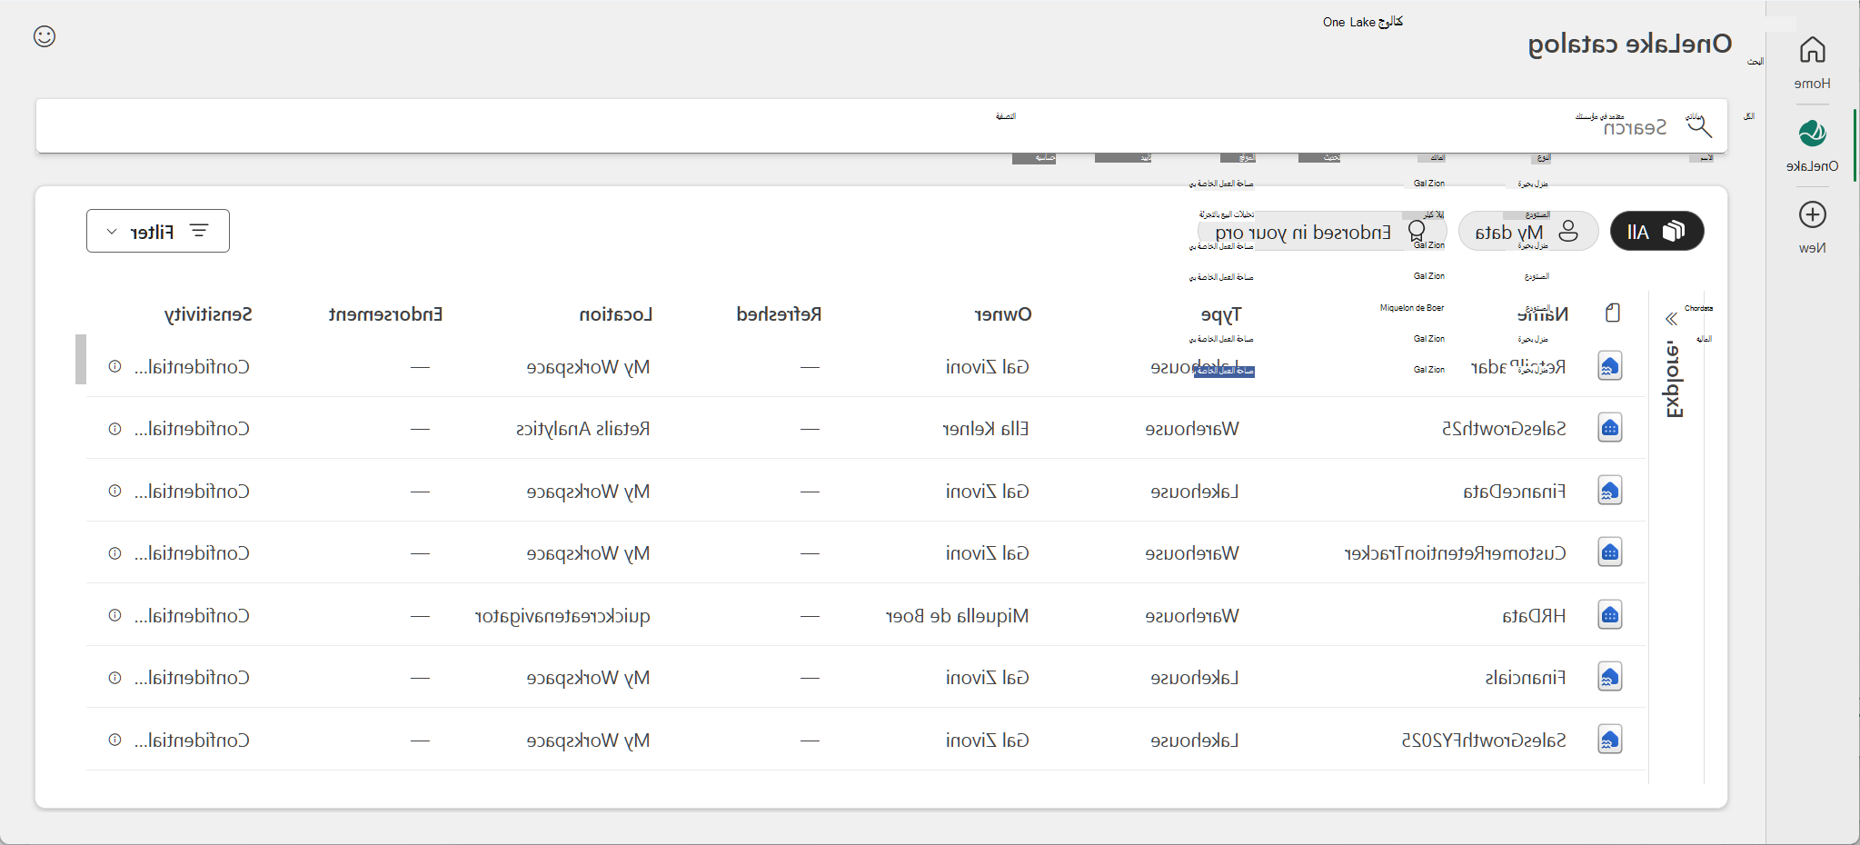Screen dimensions: 1860x845
Task: Select the All tab
Action: [1656, 231]
